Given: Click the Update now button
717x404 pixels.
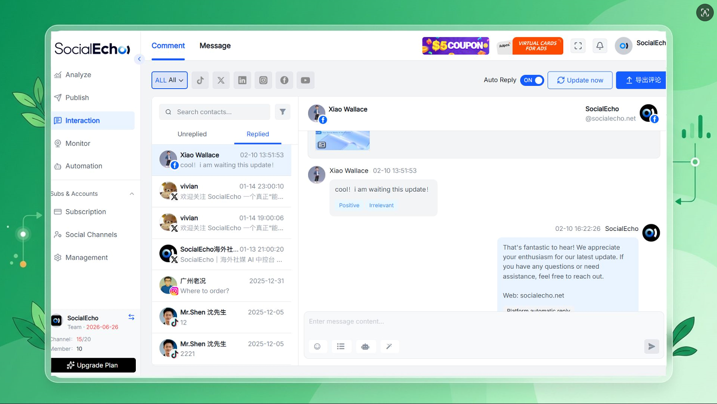Looking at the screenshot, I should coord(580,80).
